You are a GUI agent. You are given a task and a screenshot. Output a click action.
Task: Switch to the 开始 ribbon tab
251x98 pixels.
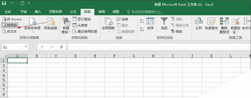click(x=23, y=12)
